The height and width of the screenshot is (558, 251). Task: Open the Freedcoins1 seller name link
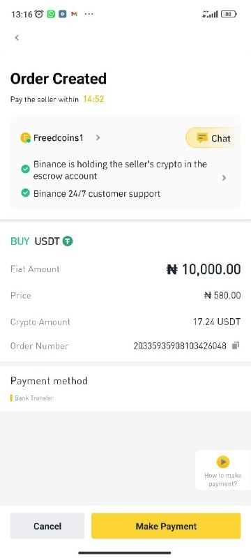click(x=59, y=137)
